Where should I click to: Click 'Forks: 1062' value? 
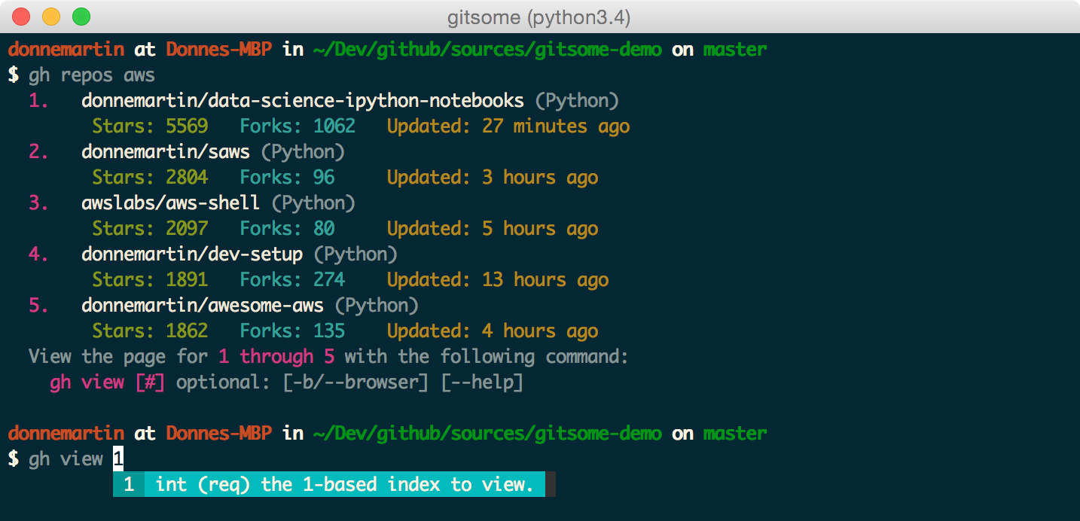pos(297,126)
